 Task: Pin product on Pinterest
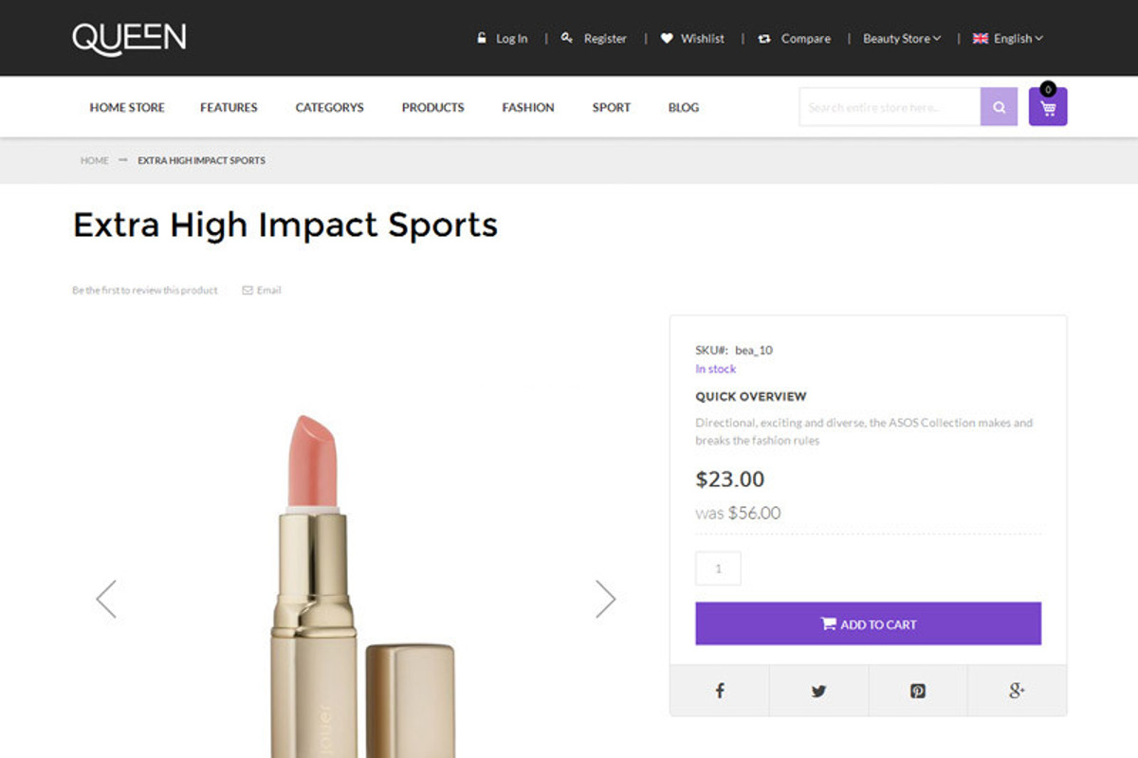click(x=918, y=691)
